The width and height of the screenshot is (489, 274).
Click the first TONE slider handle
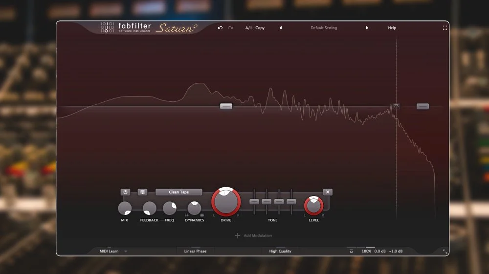254,201
